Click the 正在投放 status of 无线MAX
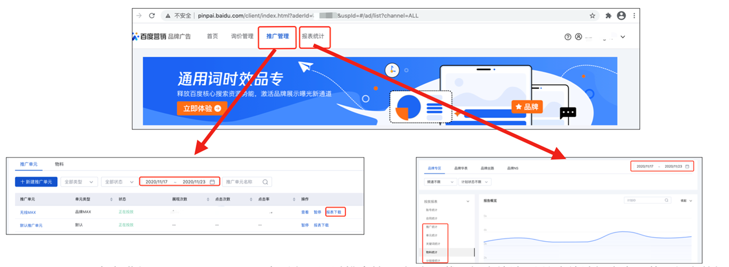Image resolution: width=729 pixels, height=267 pixels. point(126,212)
